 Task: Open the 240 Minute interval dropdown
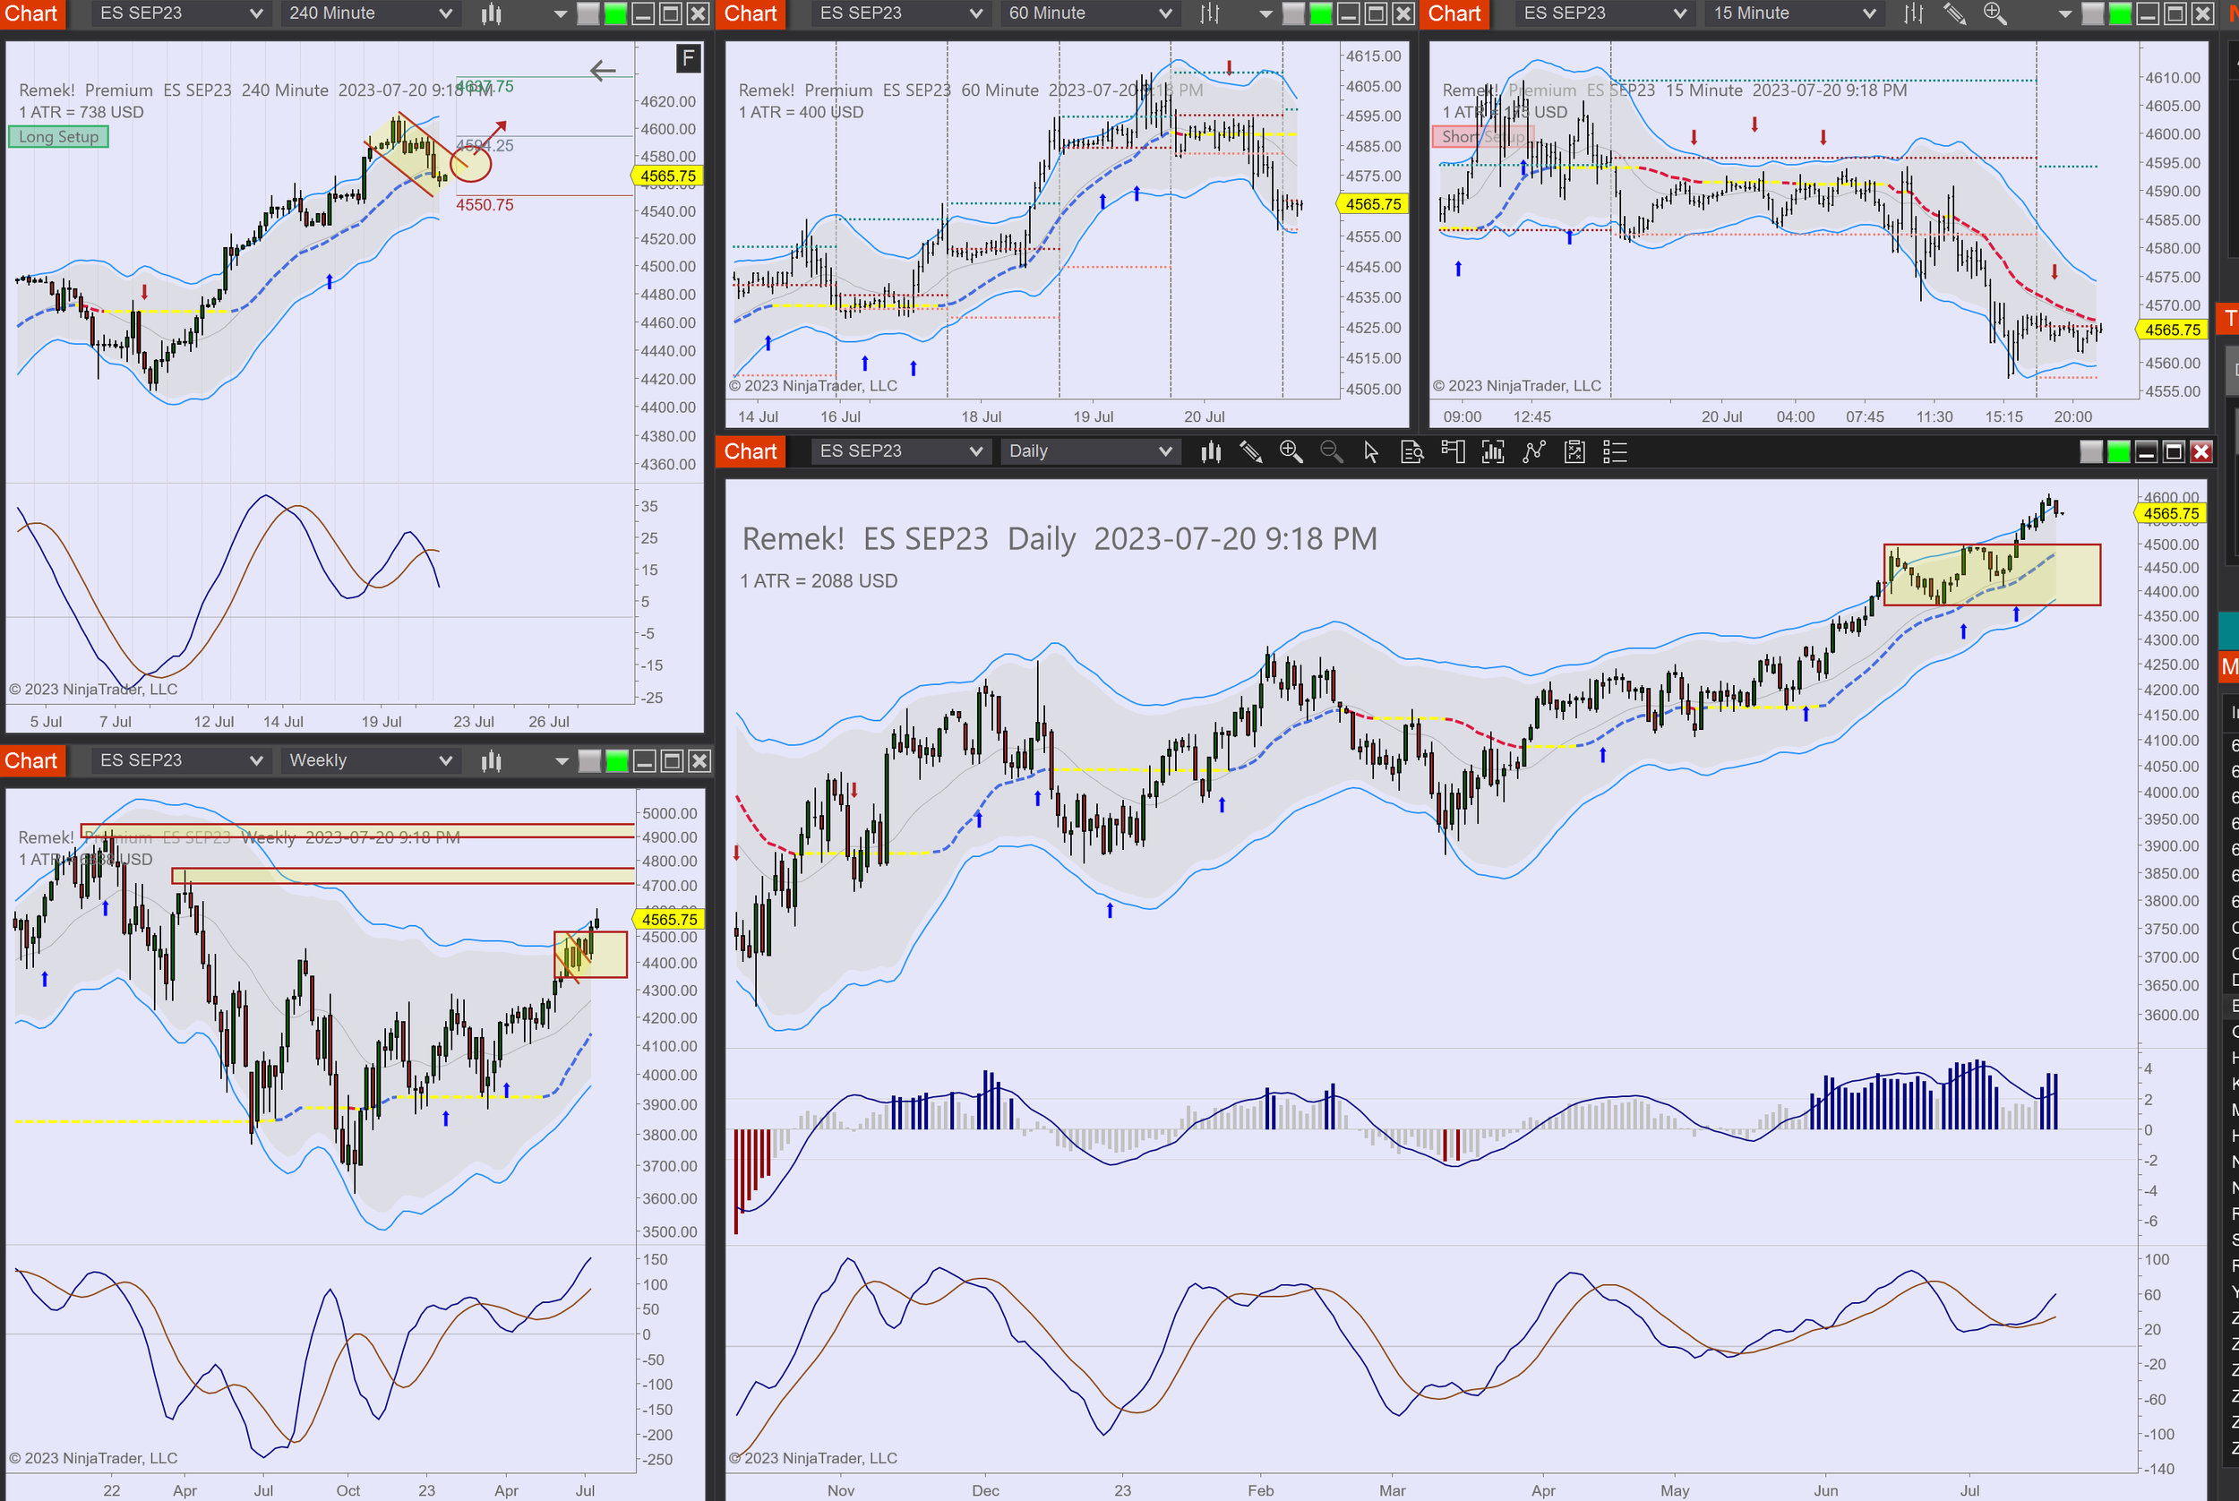370,13
